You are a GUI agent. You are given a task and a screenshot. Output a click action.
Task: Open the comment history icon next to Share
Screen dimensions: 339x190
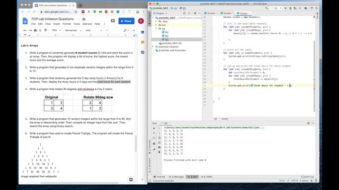113,21
